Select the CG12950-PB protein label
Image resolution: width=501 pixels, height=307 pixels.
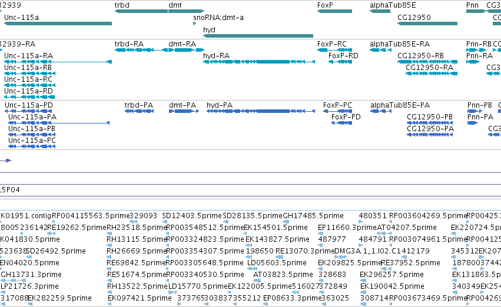pos(430,117)
